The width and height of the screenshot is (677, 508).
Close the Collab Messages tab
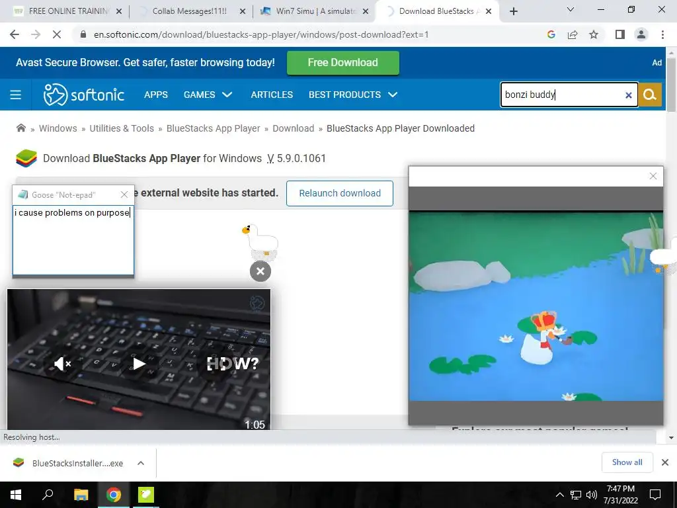pos(243,11)
